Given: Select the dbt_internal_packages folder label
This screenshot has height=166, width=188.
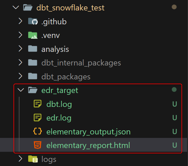Looking at the screenshot, I should [81, 63].
